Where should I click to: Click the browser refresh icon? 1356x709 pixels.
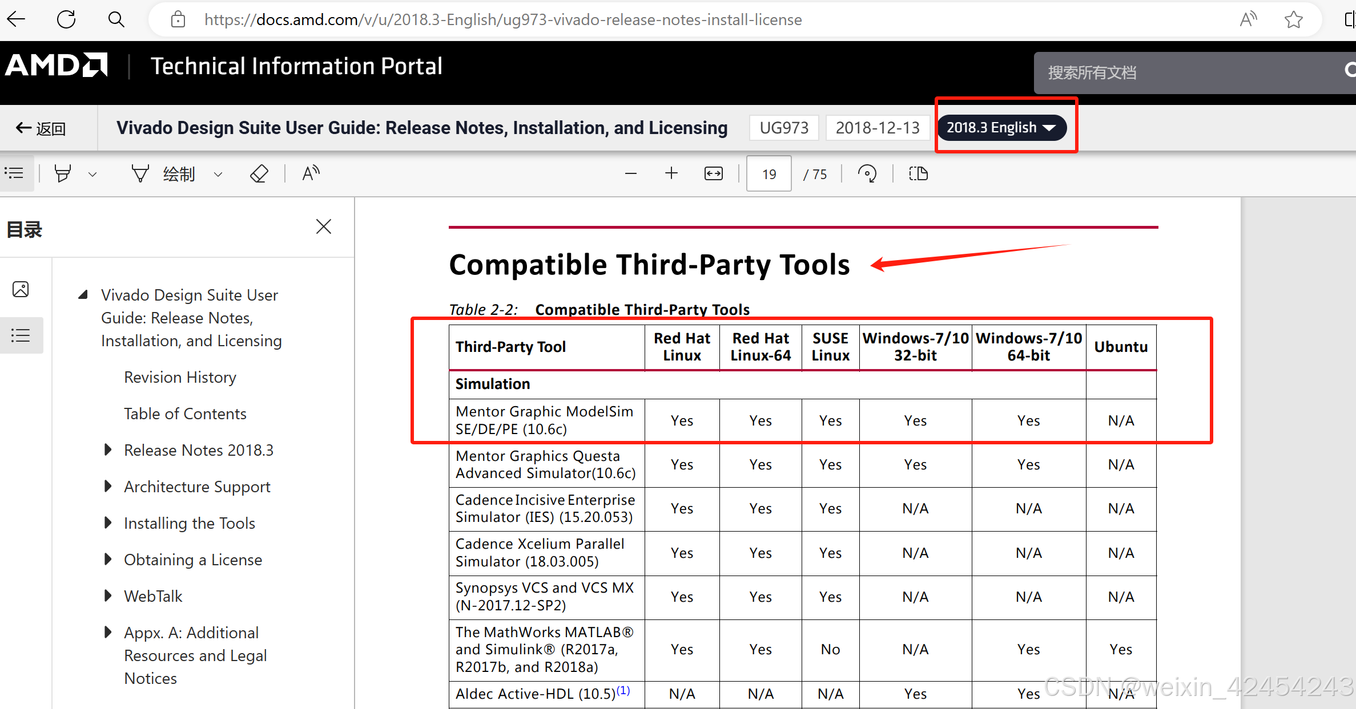pos(66,19)
